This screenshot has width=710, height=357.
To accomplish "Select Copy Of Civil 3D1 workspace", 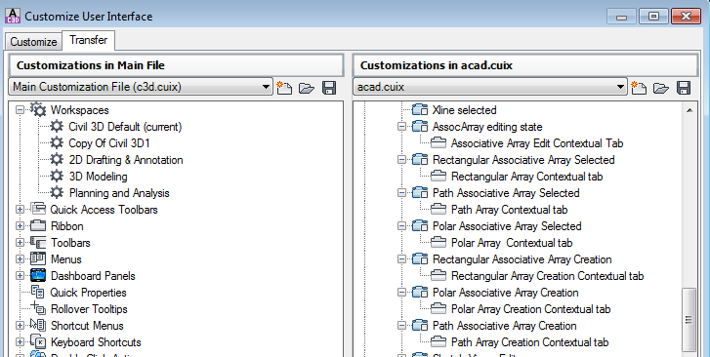I will pos(109,143).
